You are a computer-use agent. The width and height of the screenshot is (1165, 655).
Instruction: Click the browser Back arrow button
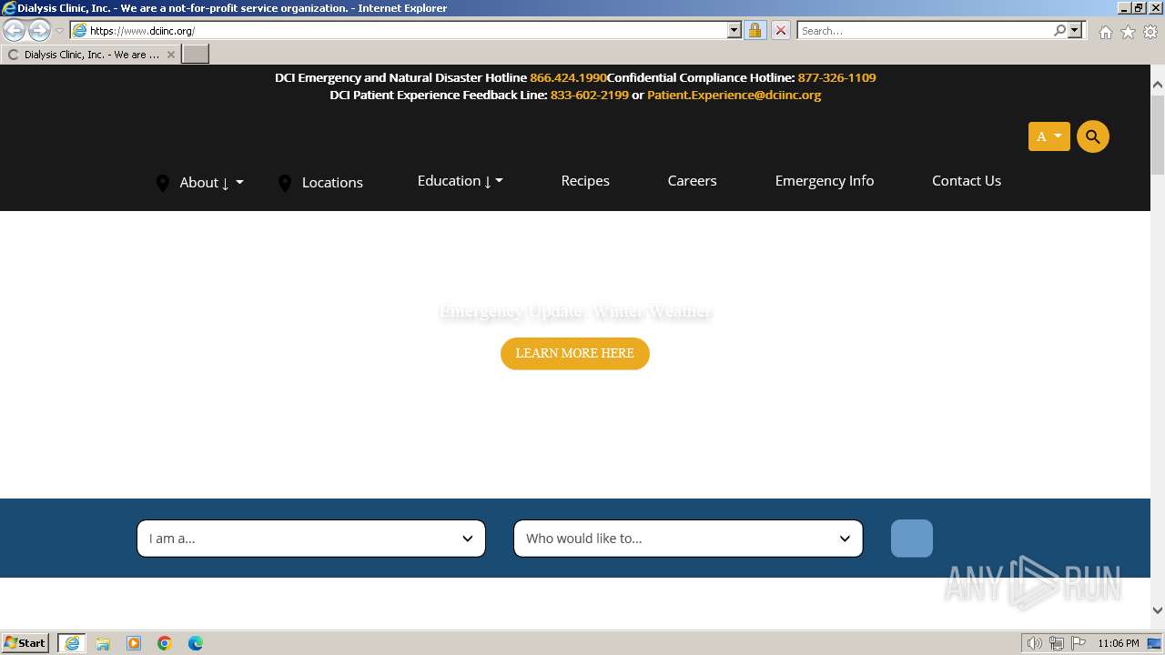point(14,30)
